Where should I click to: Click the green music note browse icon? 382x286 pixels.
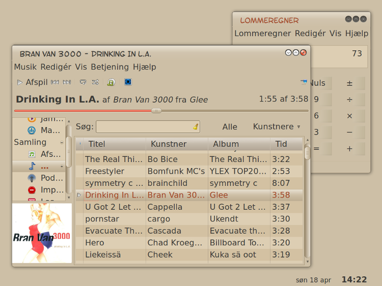[x=111, y=82]
